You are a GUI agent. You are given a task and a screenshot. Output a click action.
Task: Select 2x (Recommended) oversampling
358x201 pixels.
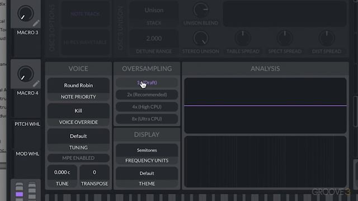point(147,94)
